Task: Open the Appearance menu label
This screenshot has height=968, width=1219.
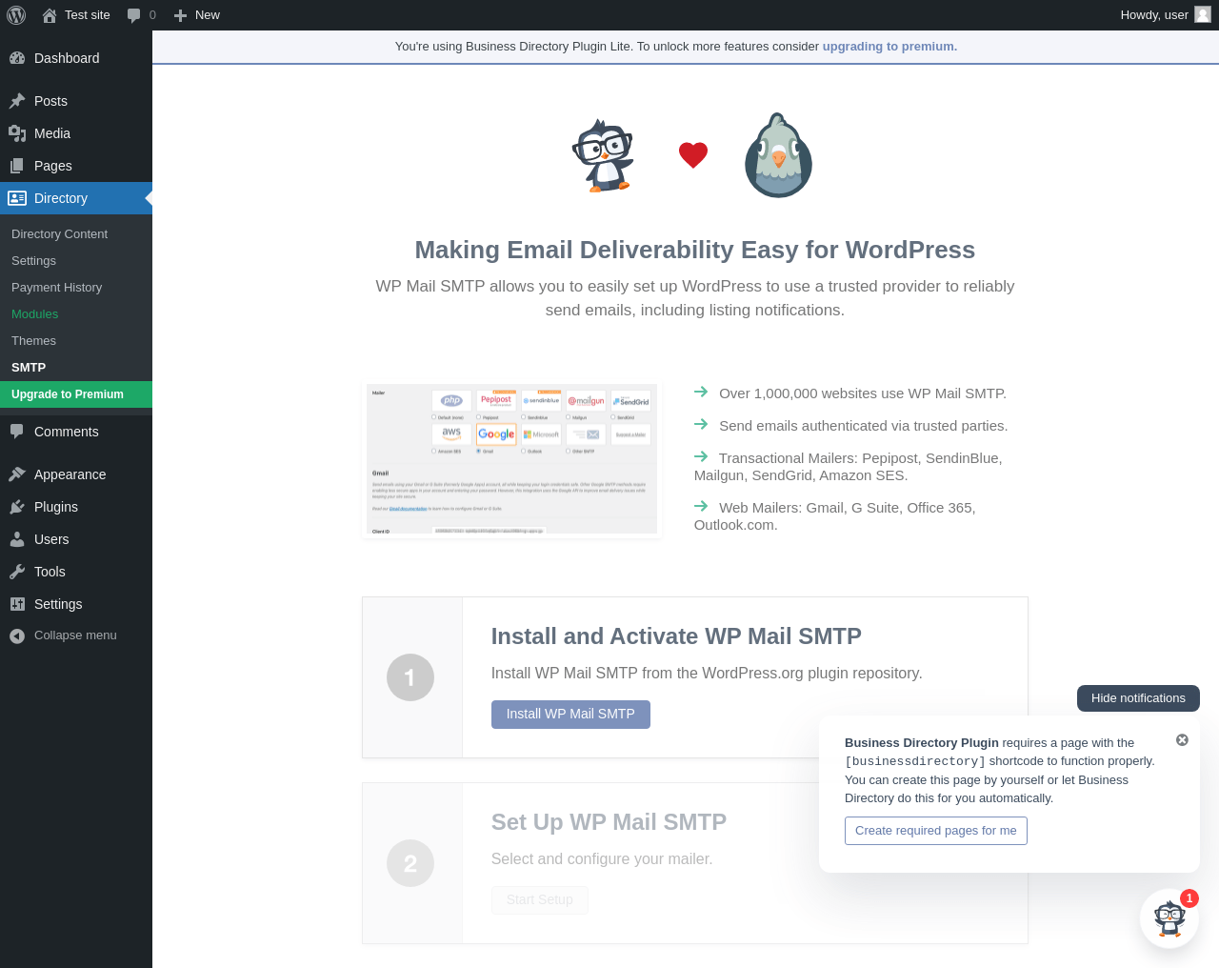Action: coord(70,474)
